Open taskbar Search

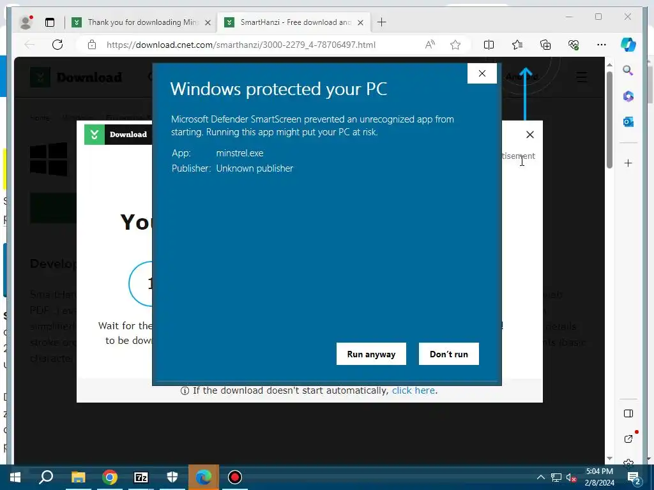[x=46, y=477]
